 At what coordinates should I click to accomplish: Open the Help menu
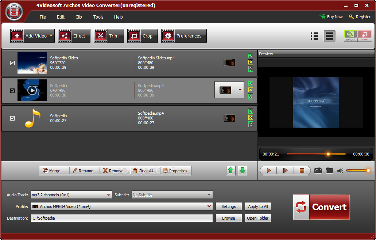coord(119,17)
